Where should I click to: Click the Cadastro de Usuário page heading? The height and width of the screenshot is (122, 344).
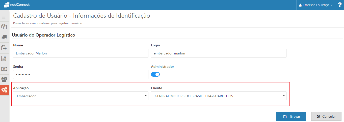(x=82, y=16)
